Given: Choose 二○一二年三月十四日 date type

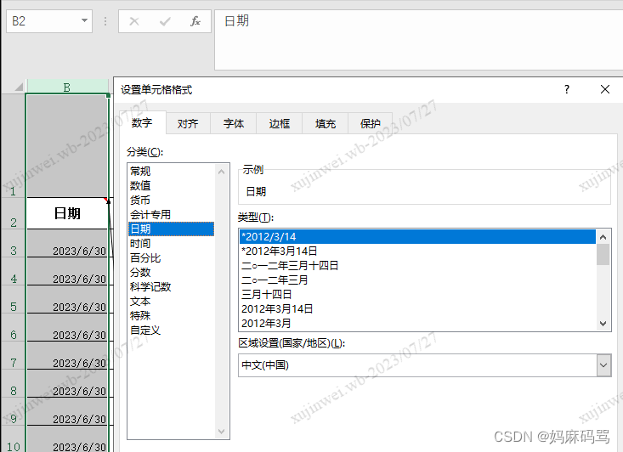Looking at the screenshot, I should tap(417, 266).
